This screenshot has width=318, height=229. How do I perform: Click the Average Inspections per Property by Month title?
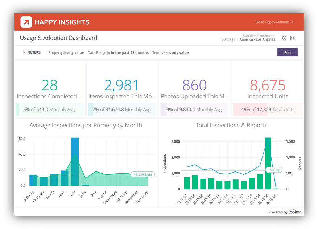coord(86,126)
